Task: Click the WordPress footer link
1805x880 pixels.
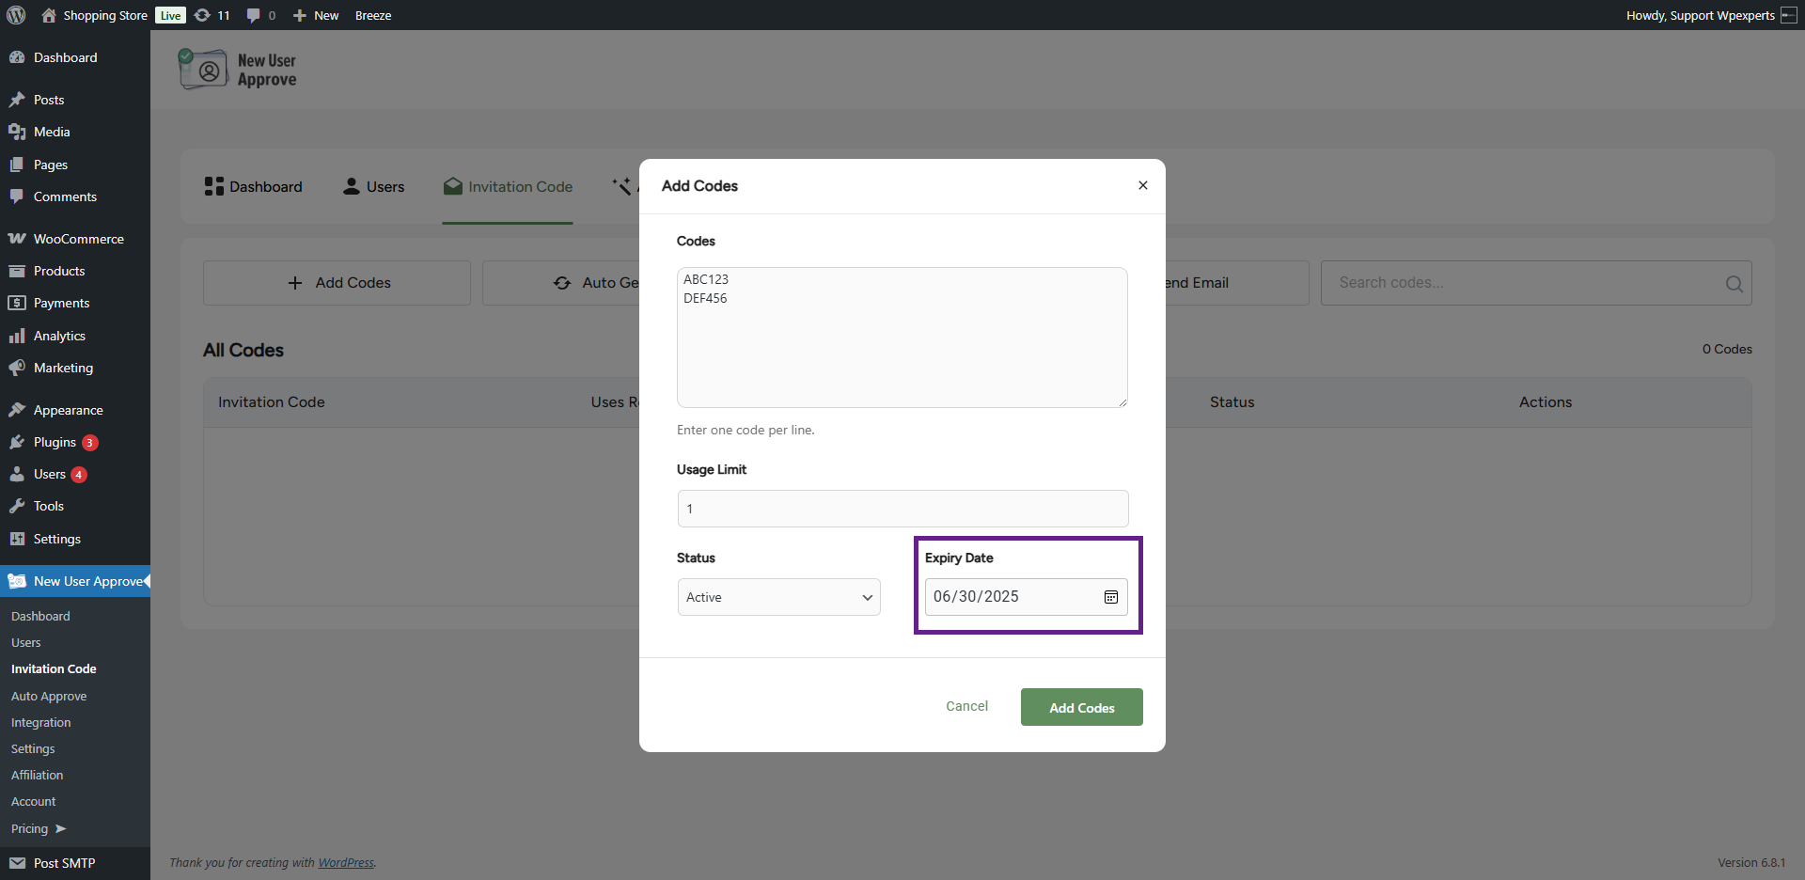Action: coord(345,862)
